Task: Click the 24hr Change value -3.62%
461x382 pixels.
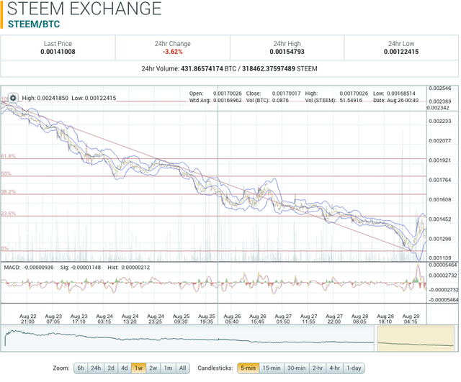Action: tap(173, 52)
